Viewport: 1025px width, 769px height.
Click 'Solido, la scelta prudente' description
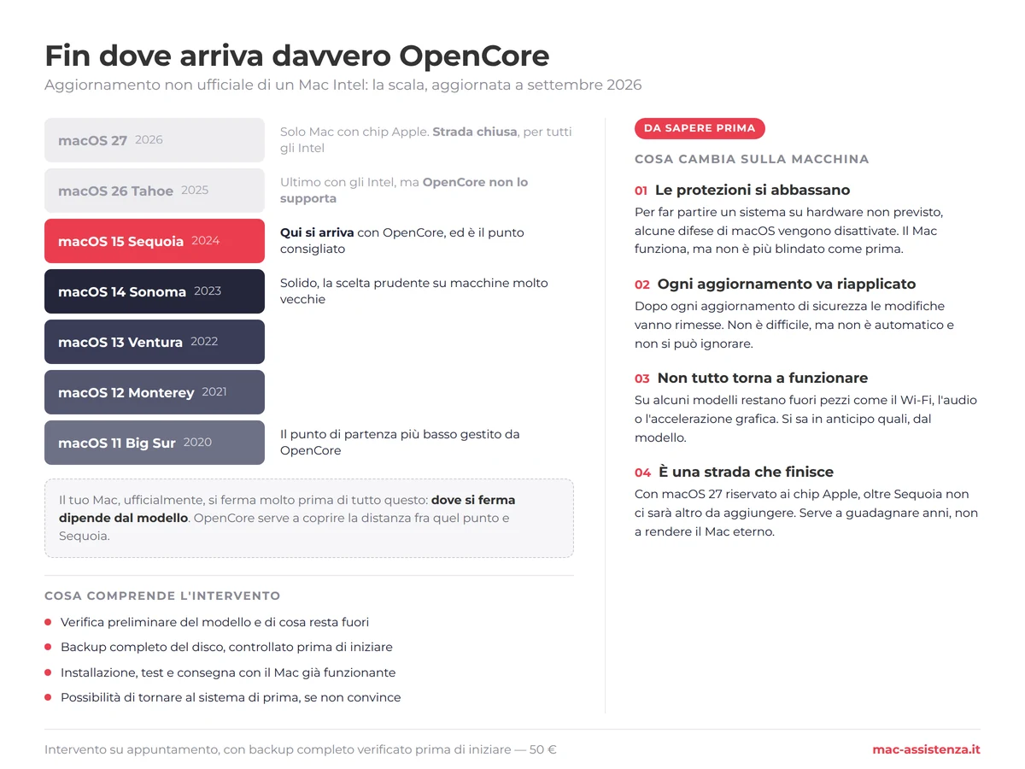(414, 291)
